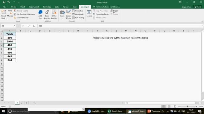The image size is (204, 114).
Task: Open the ajay parmar account name
Action: click(186, 7)
